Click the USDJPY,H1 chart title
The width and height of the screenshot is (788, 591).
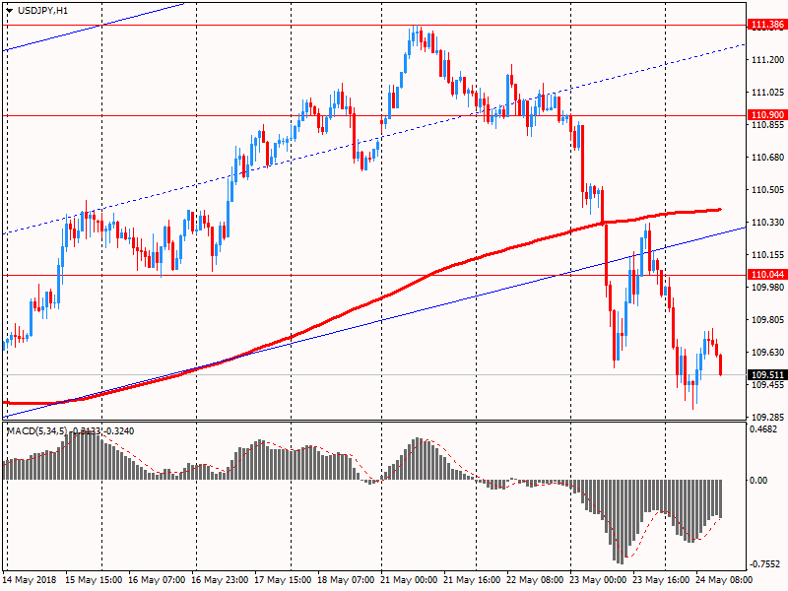point(42,10)
